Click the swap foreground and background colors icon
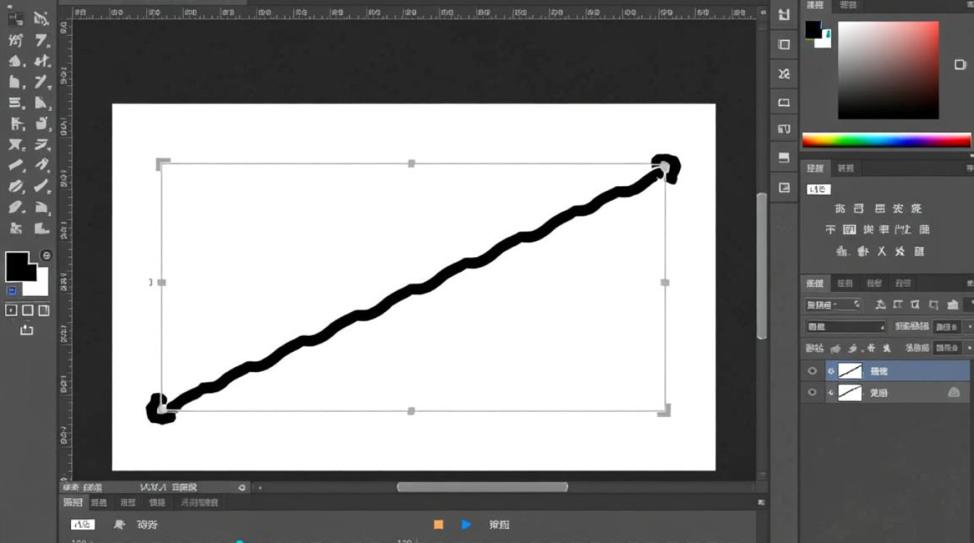The width and height of the screenshot is (974, 543). point(46,256)
